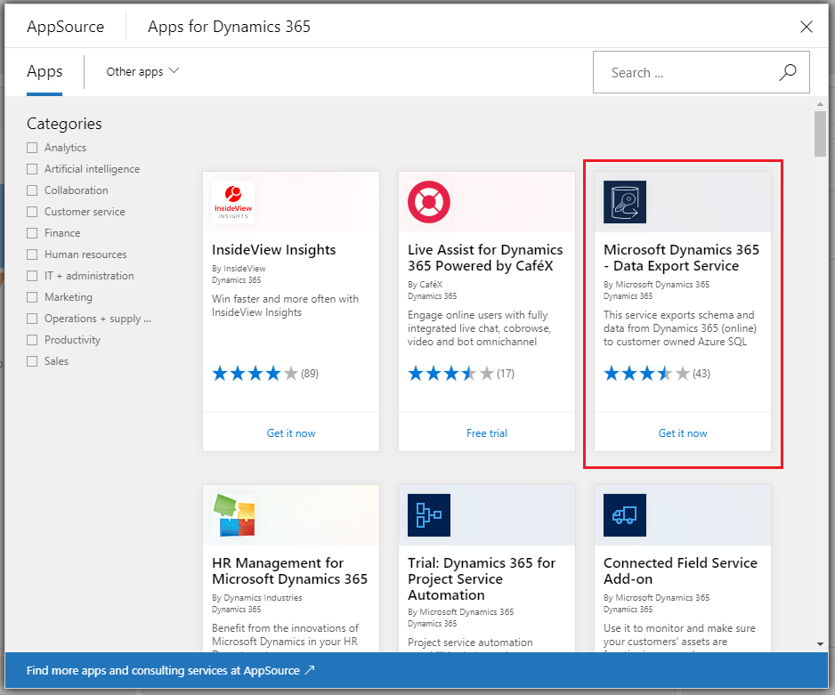
Task: Open Trial: Dynamics 365 Project Service Automation title
Action: coord(482,578)
